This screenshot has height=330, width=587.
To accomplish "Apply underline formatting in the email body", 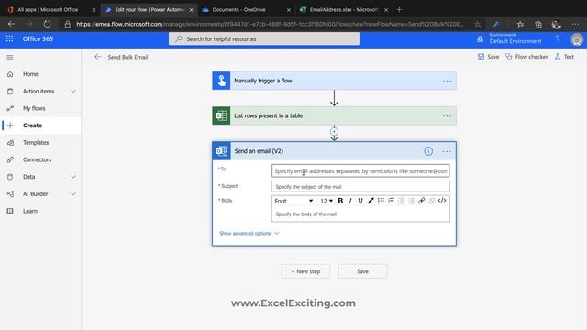I will [360, 201].
